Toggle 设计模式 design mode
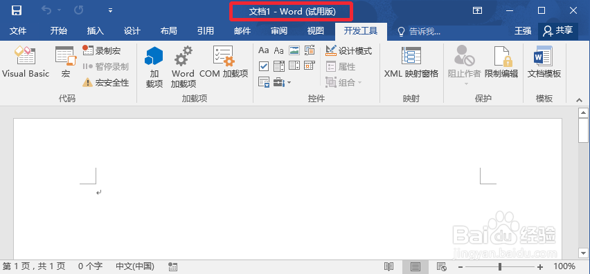The height and width of the screenshot is (274, 590). coord(349,50)
